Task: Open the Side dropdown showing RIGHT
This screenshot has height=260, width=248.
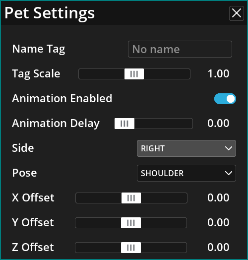Action: pos(186,148)
